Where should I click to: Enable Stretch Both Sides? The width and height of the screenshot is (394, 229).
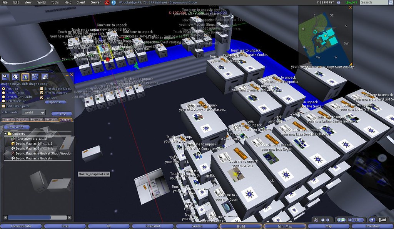(x=42, y=88)
